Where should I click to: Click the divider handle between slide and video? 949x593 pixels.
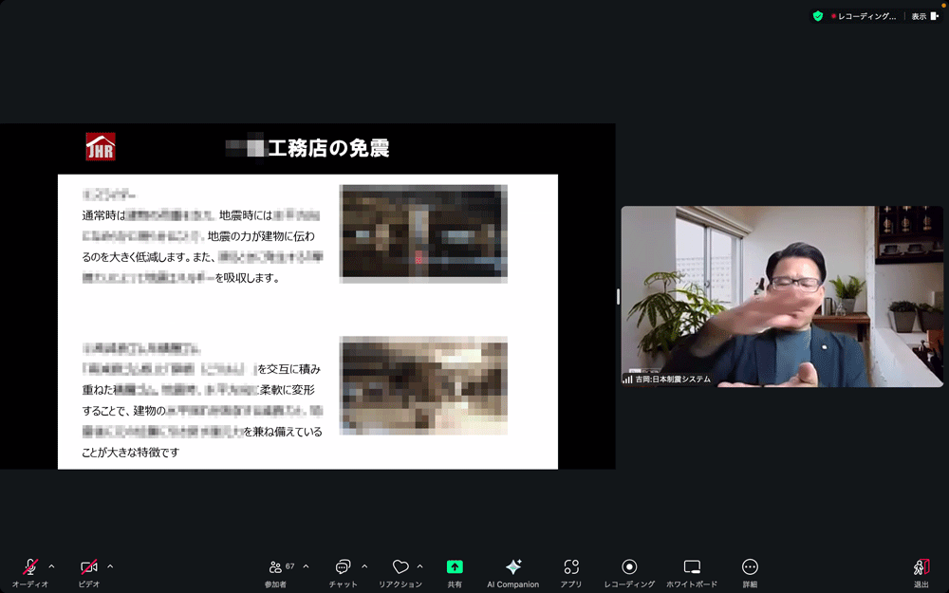pyautogui.click(x=618, y=296)
